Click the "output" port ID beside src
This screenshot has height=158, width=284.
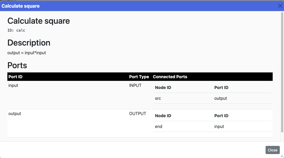[x=221, y=98]
